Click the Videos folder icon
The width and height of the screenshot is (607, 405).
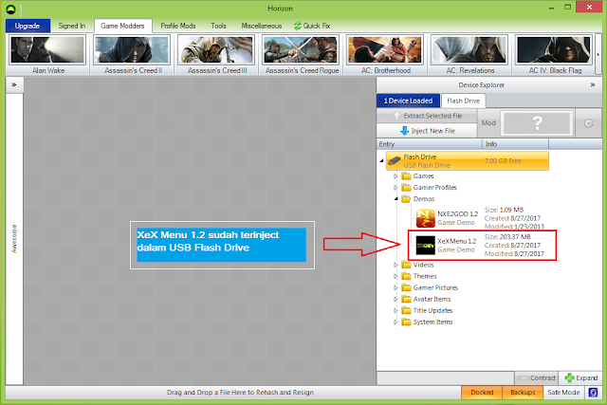406,265
